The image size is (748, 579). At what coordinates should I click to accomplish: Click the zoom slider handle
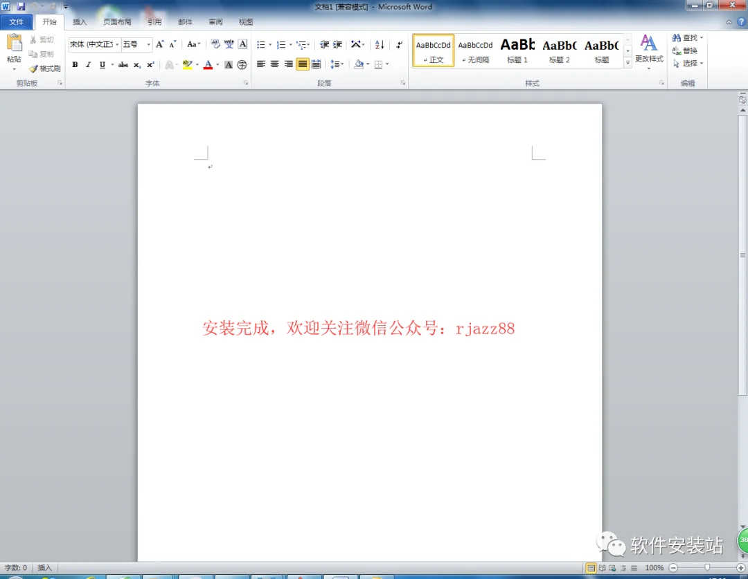tap(707, 567)
